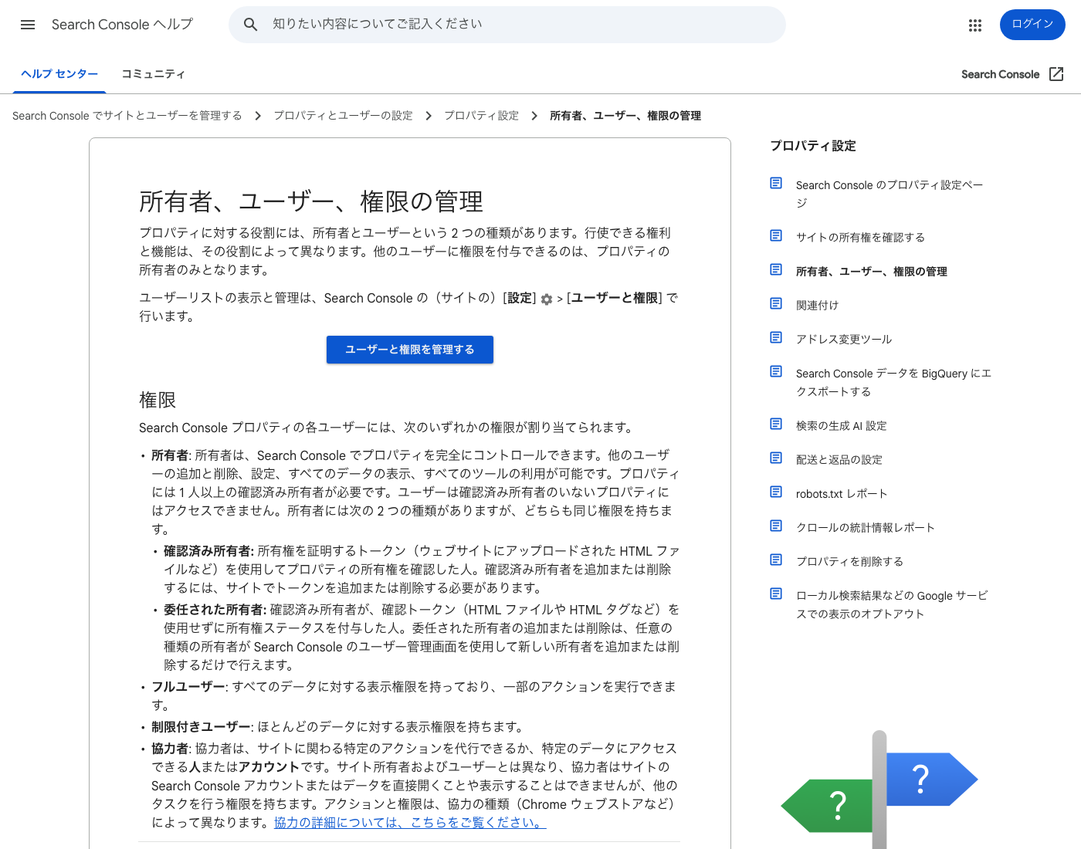Click article icon beside プロパティを削除する
The image size is (1081, 849).
coord(776,560)
